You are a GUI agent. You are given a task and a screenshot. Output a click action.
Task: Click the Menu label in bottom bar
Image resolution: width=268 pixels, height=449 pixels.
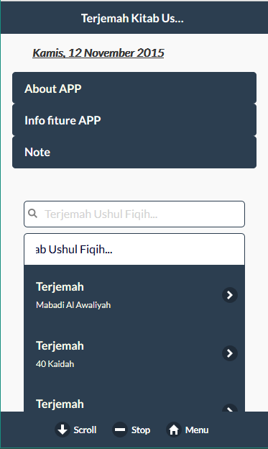(x=197, y=430)
